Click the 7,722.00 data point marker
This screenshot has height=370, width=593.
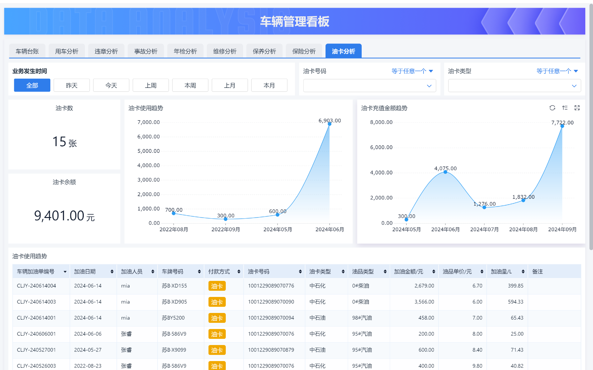pyautogui.click(x=562, y=126)
